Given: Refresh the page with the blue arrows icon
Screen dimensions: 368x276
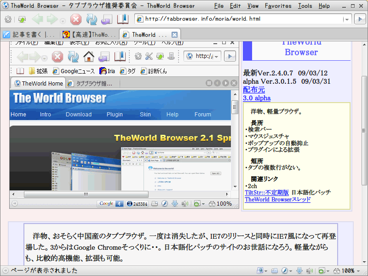Looking at the screenshot, I should click(92, 19).
